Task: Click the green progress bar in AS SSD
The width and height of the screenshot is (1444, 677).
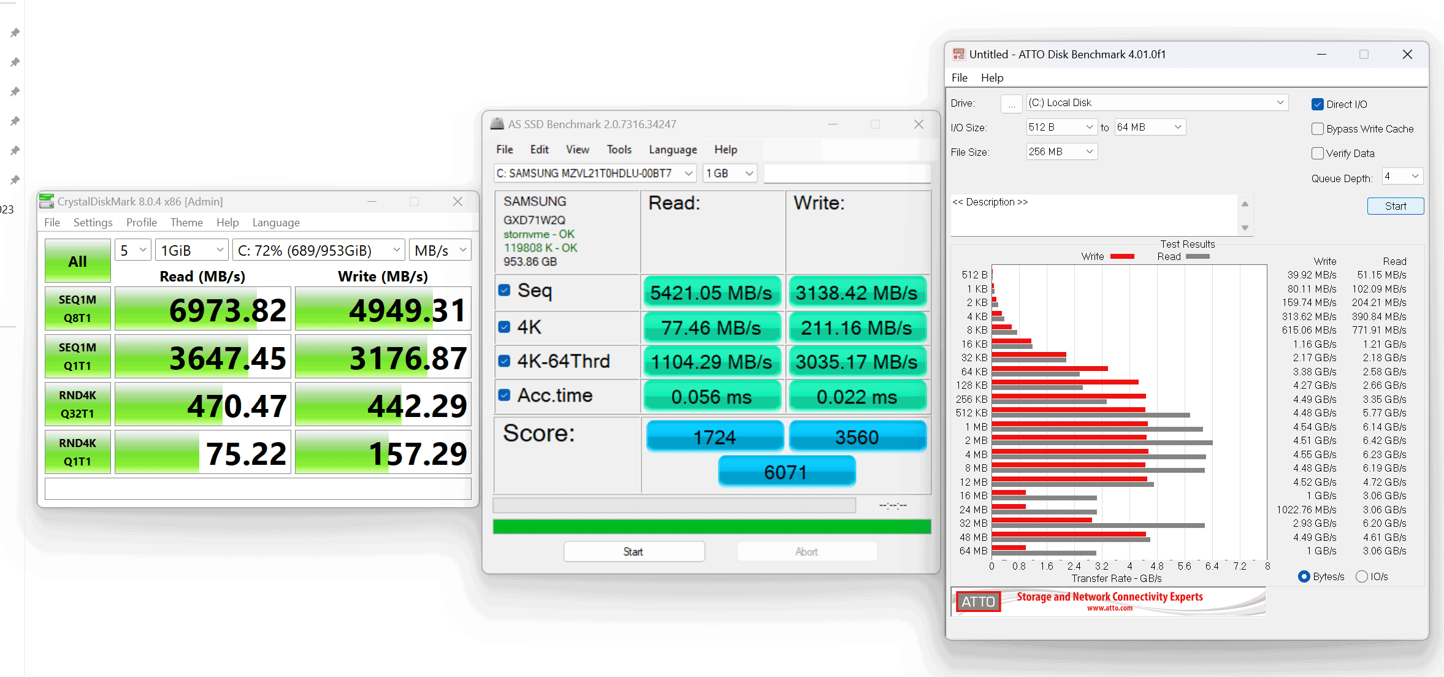Action: click(712, 526)
